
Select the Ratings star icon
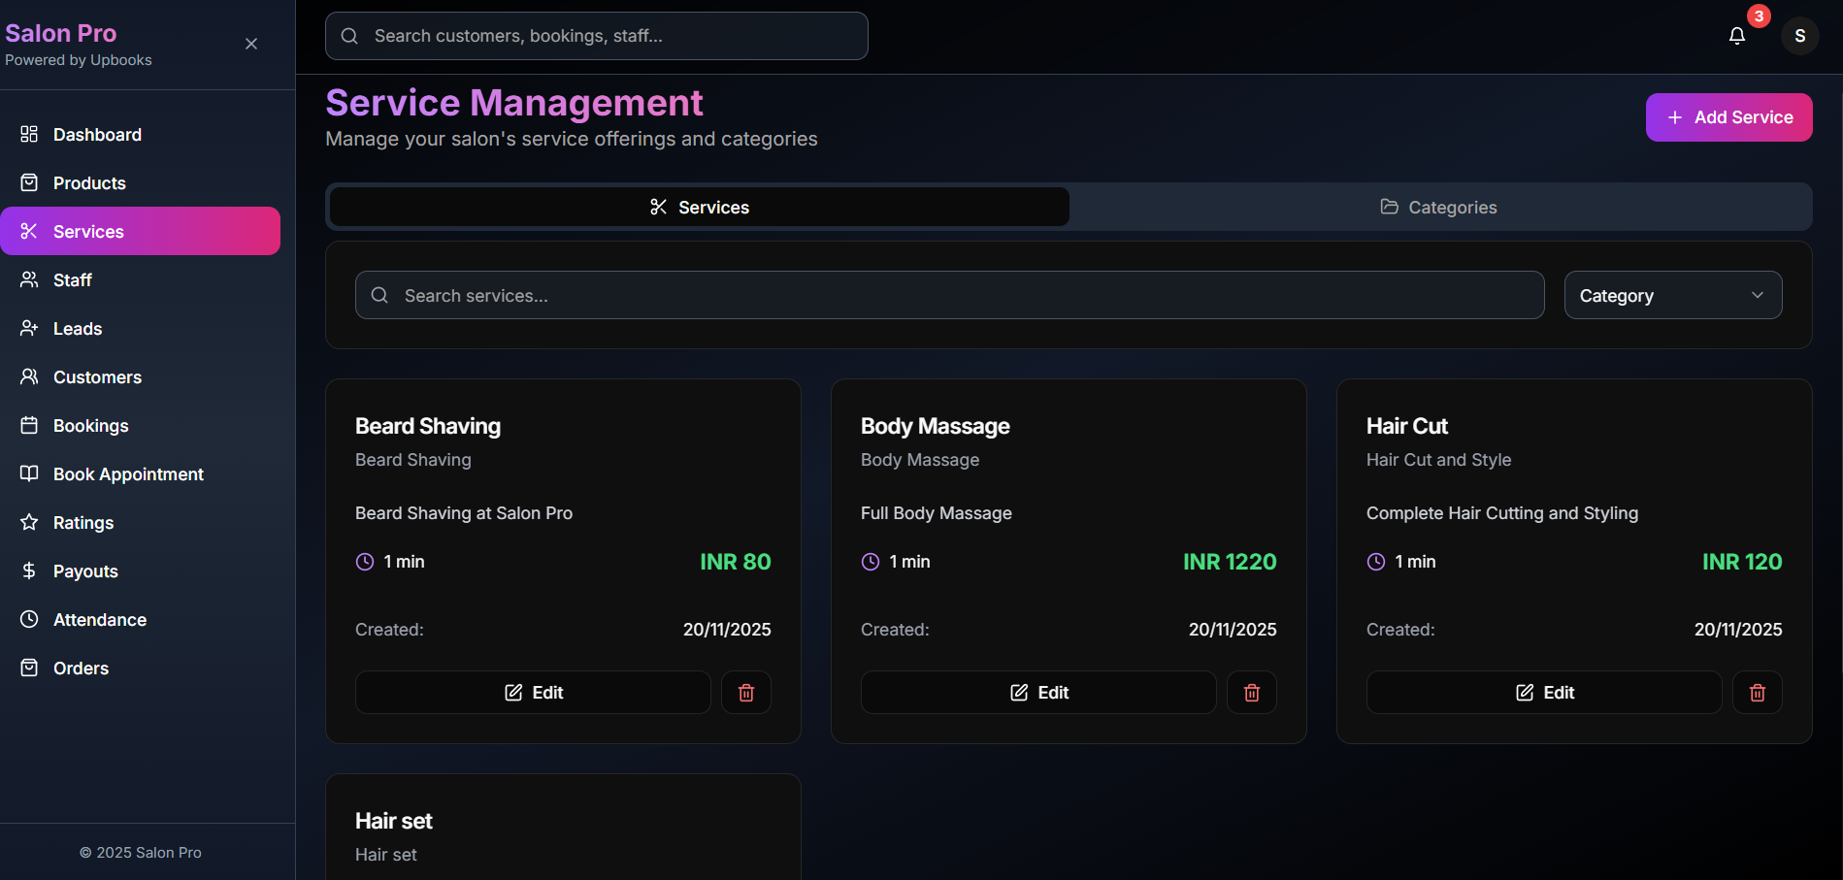(28, 522)
